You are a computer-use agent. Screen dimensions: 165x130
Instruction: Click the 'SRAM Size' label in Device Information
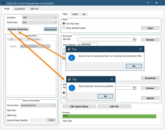click(x=12, y=115)
